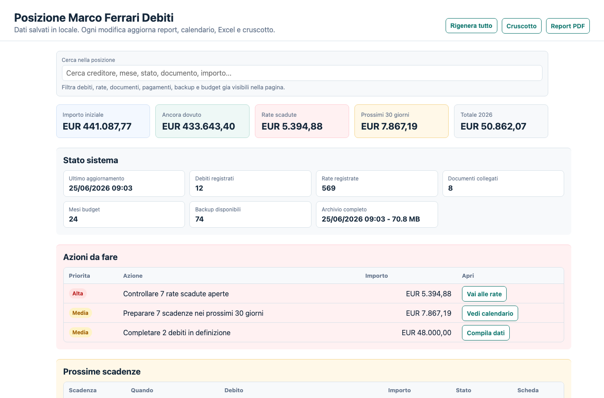Viewport: 604px width, 398px height.
Task: Click the Backup disponibili value 74
Action: (x=200, y=219)
